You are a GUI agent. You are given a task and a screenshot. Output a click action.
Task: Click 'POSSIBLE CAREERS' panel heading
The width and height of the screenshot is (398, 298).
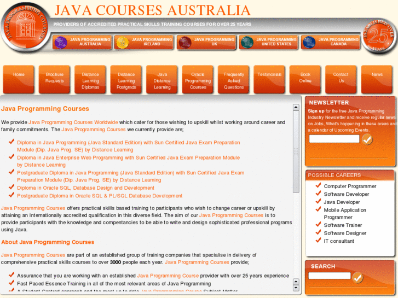pyautogui.click(x=334, y=176)
